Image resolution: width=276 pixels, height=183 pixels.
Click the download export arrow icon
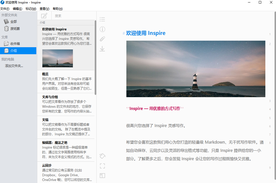click(x=102, y=49)
